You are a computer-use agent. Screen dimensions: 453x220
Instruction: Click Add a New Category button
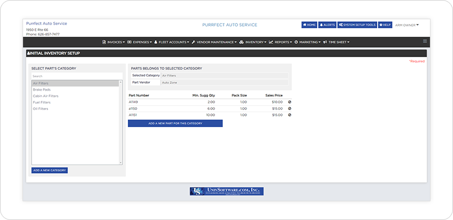49,170
